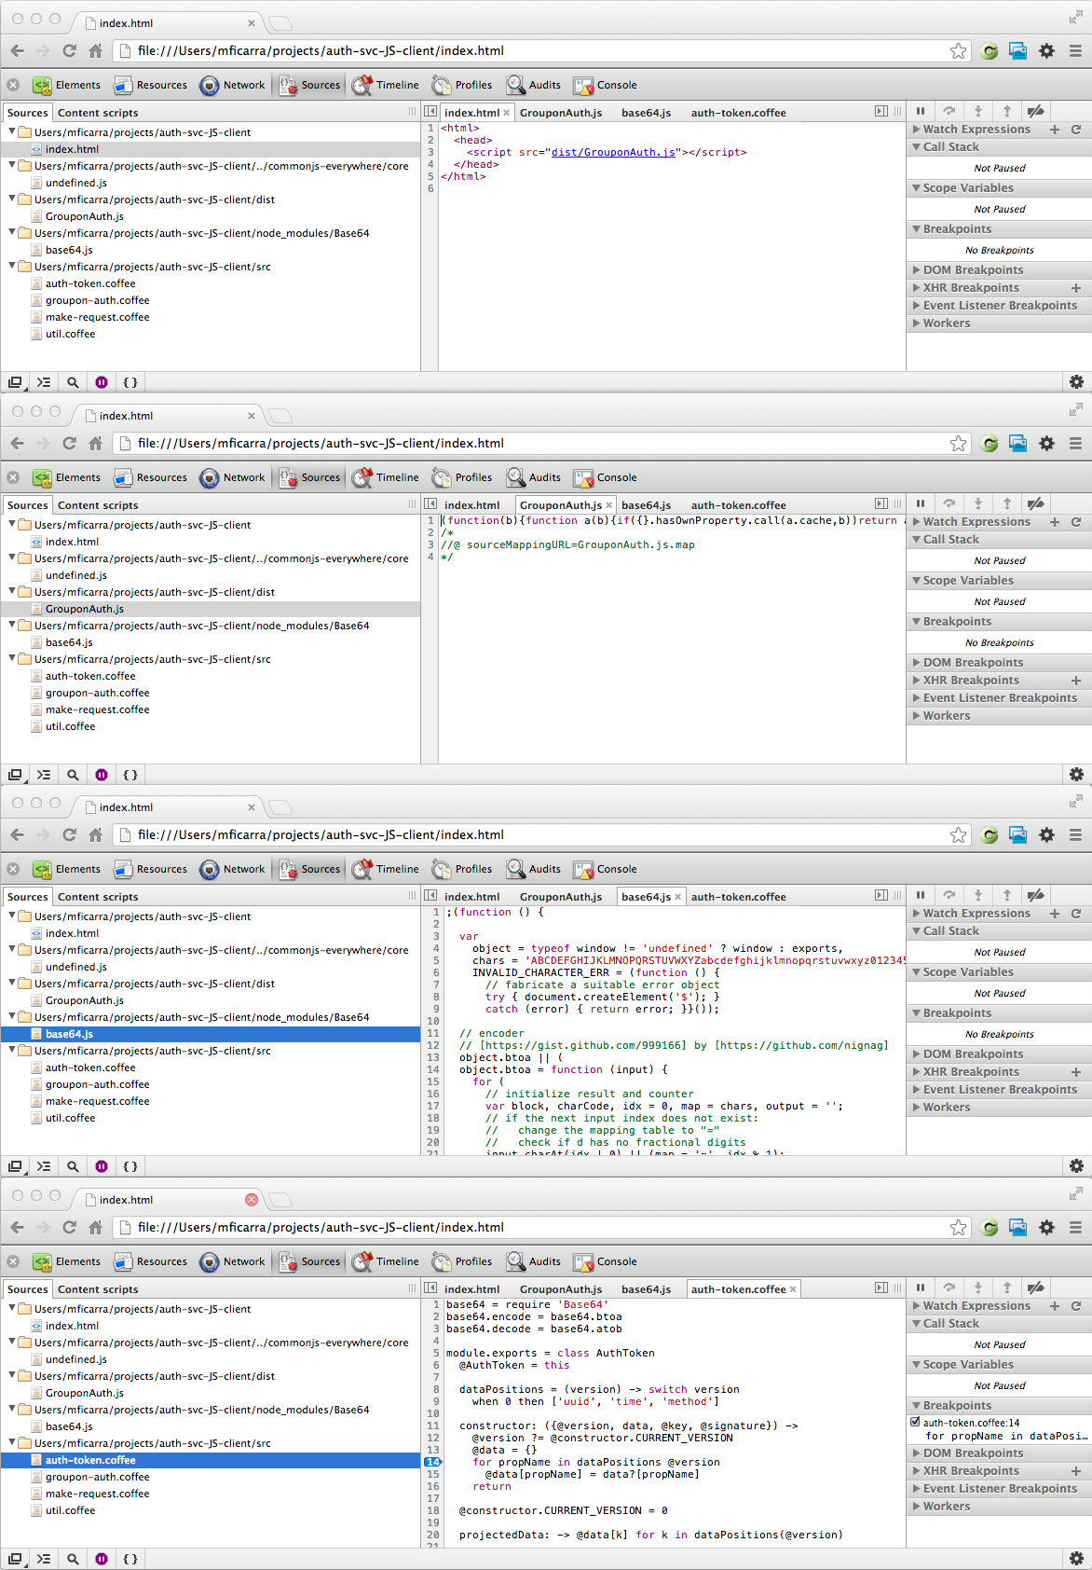The height and width of the screenshot is (1570, 1092).
Task: Add XHR breakpoint in window showing base64.js code
Action: pyautogui.click(x=1076, y=1072)
